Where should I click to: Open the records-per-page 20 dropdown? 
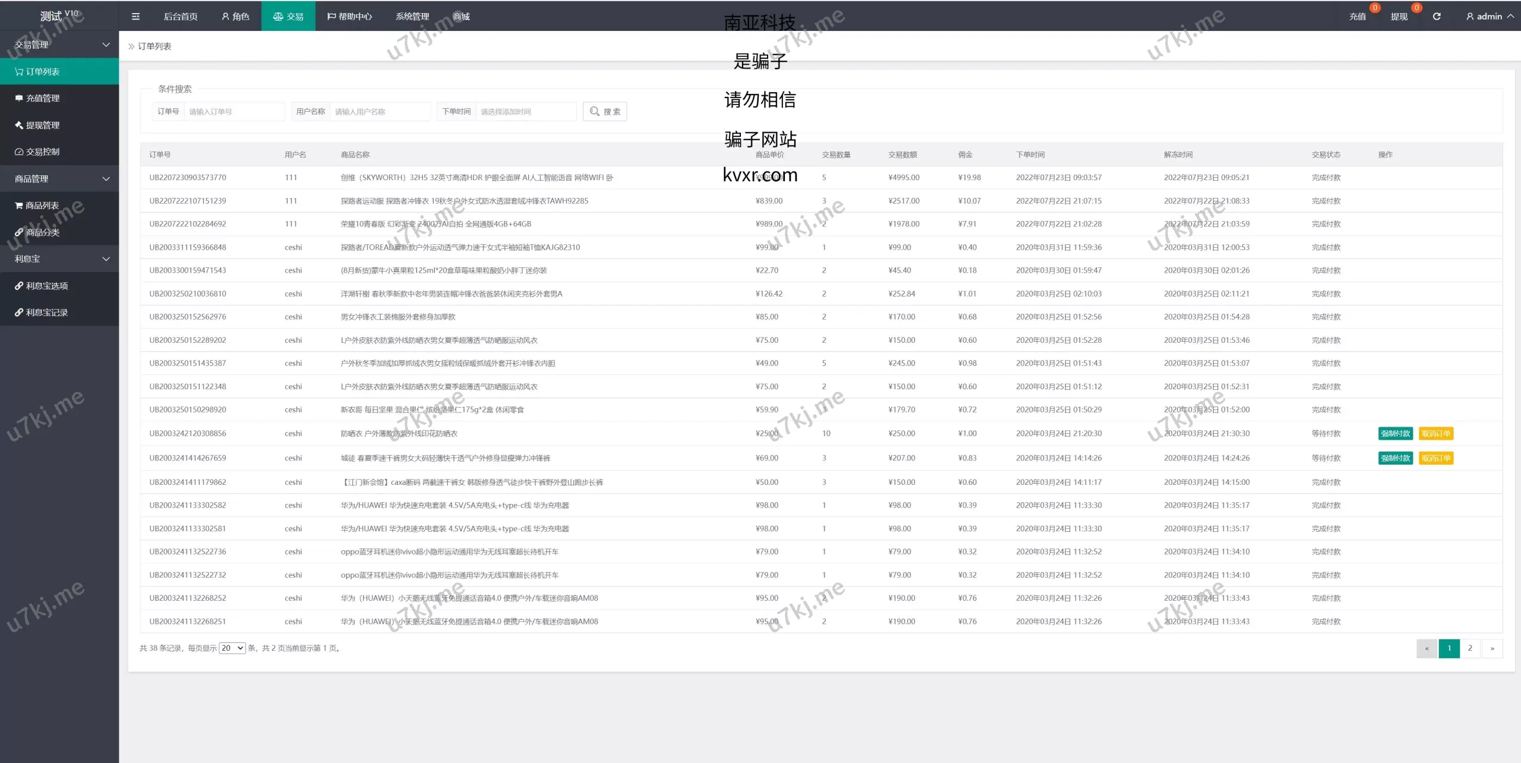click(x=232, y=648)
